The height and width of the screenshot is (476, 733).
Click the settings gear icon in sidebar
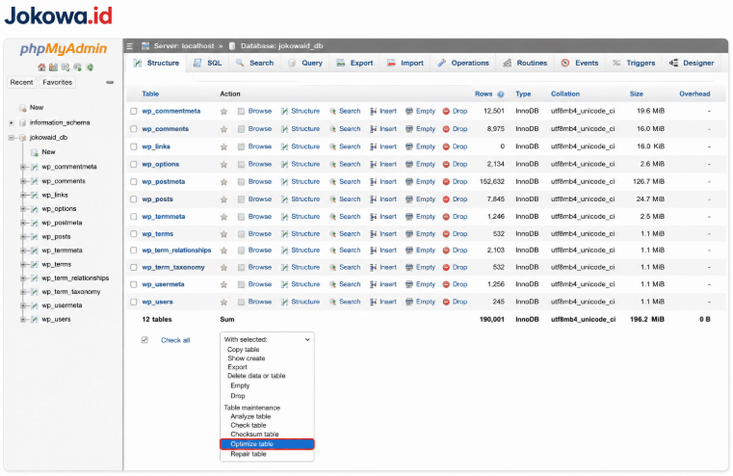tap(78, 67)
